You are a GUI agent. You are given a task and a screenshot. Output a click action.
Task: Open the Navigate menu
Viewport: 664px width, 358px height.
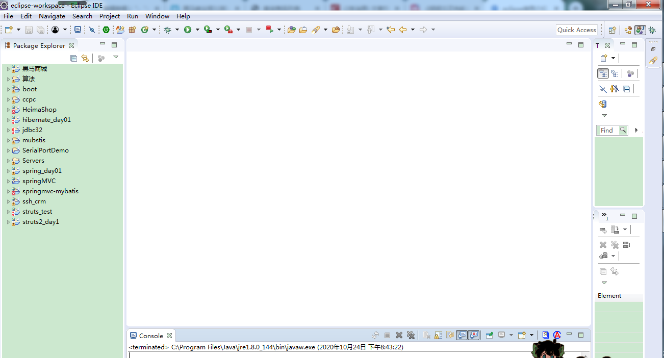point(52,16)
